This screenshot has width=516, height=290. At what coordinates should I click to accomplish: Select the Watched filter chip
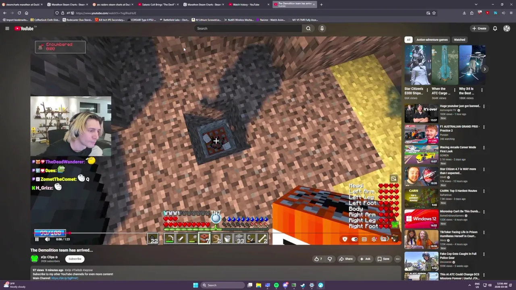[460, 40]
